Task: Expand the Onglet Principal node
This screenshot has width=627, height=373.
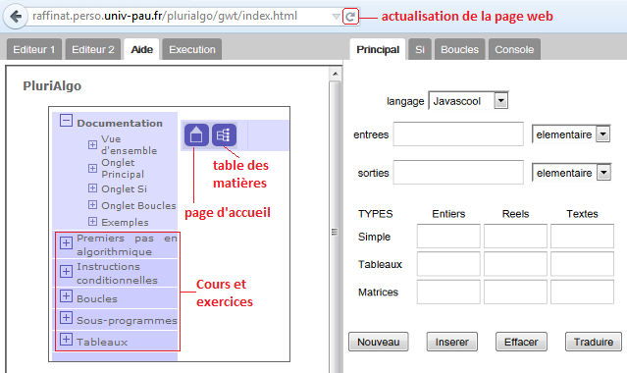Action: point(92,168)
